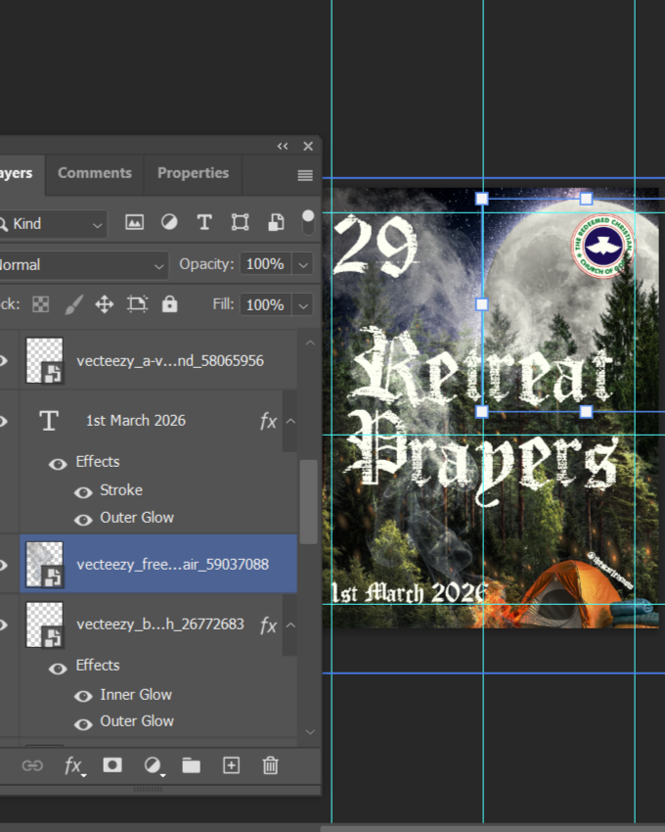Hide the Inner Glow effect
This screenshot has width=665, height=832.
[x=83, y=696]
